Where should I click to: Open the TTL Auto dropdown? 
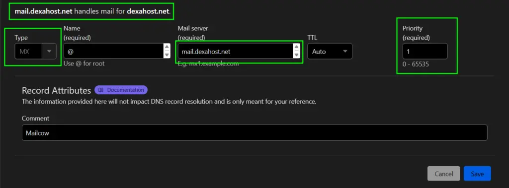coord(330,51)
